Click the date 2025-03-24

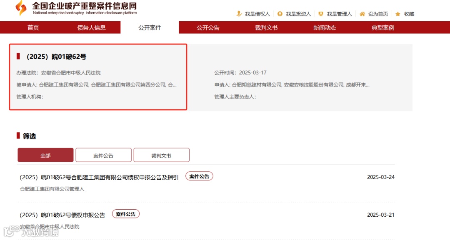381,177
